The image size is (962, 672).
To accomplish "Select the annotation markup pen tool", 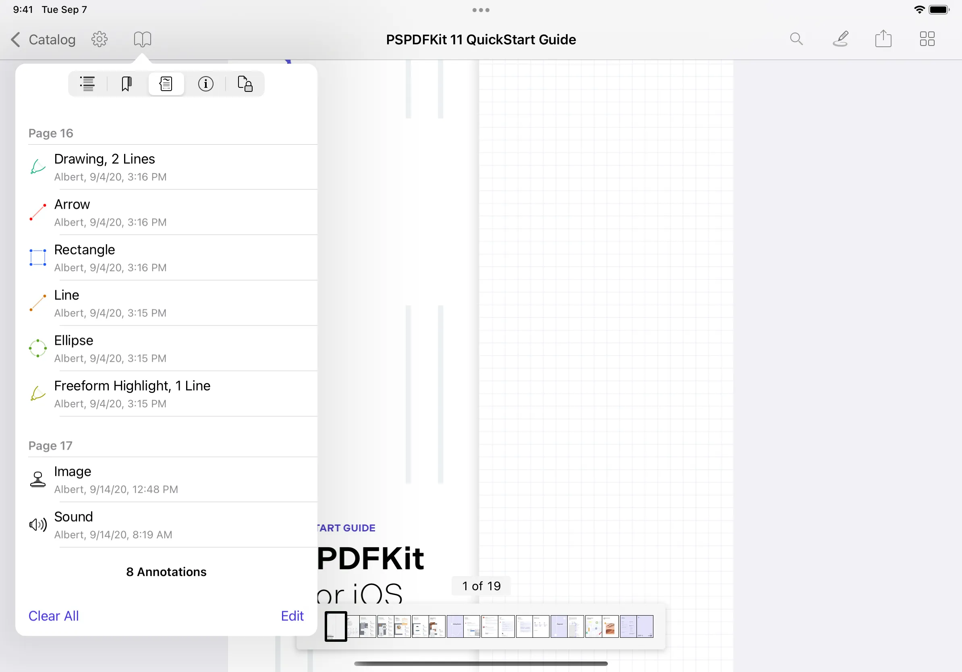I will [x=841, y=39].
